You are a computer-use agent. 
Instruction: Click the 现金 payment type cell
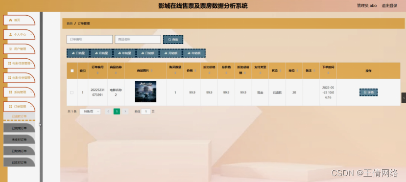(x=260, y=92)
